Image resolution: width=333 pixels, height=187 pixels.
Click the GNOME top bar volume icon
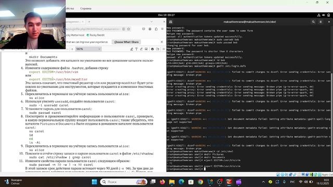pos(324,15)
